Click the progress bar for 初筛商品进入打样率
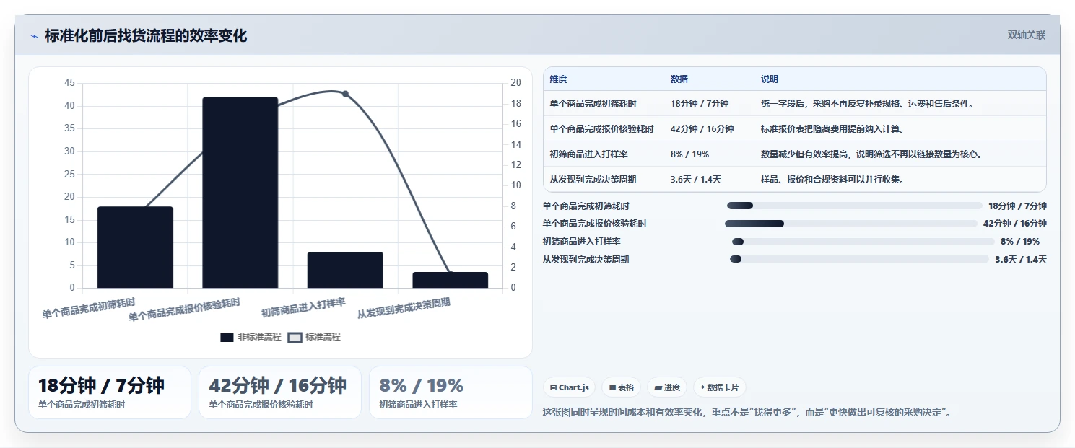The image size is (1075, 448). (863, 242)
